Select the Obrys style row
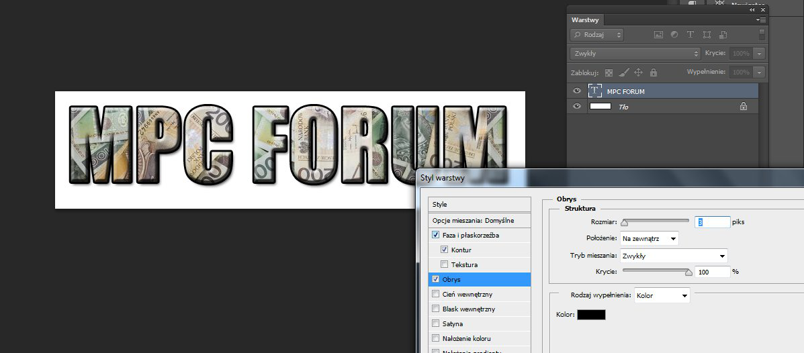 tap(480, 279)
